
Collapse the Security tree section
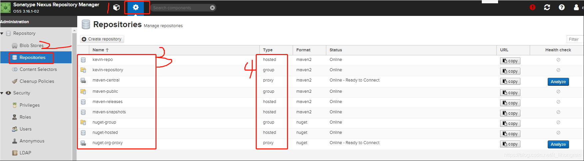pos(2,93)
